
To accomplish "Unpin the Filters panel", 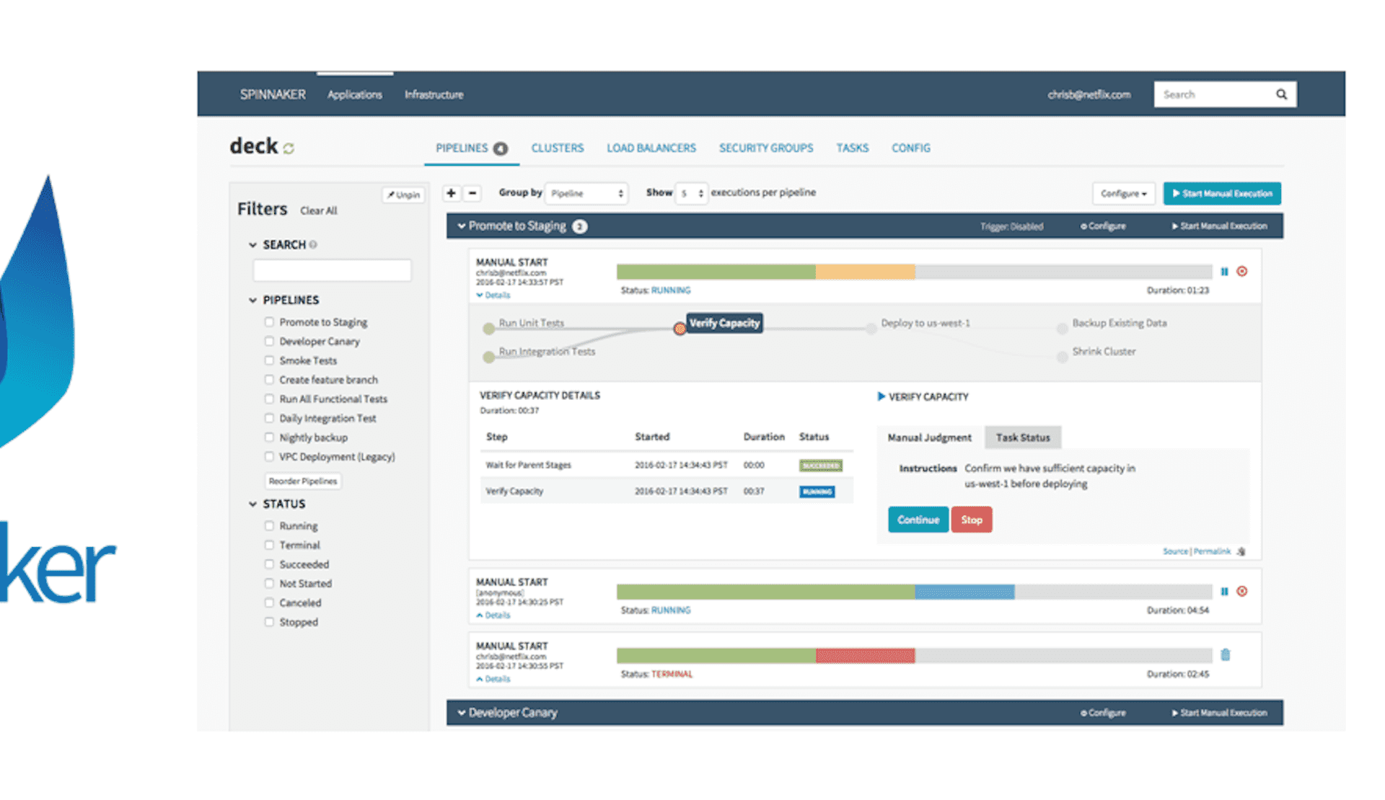I will click(x=403, y=195).
